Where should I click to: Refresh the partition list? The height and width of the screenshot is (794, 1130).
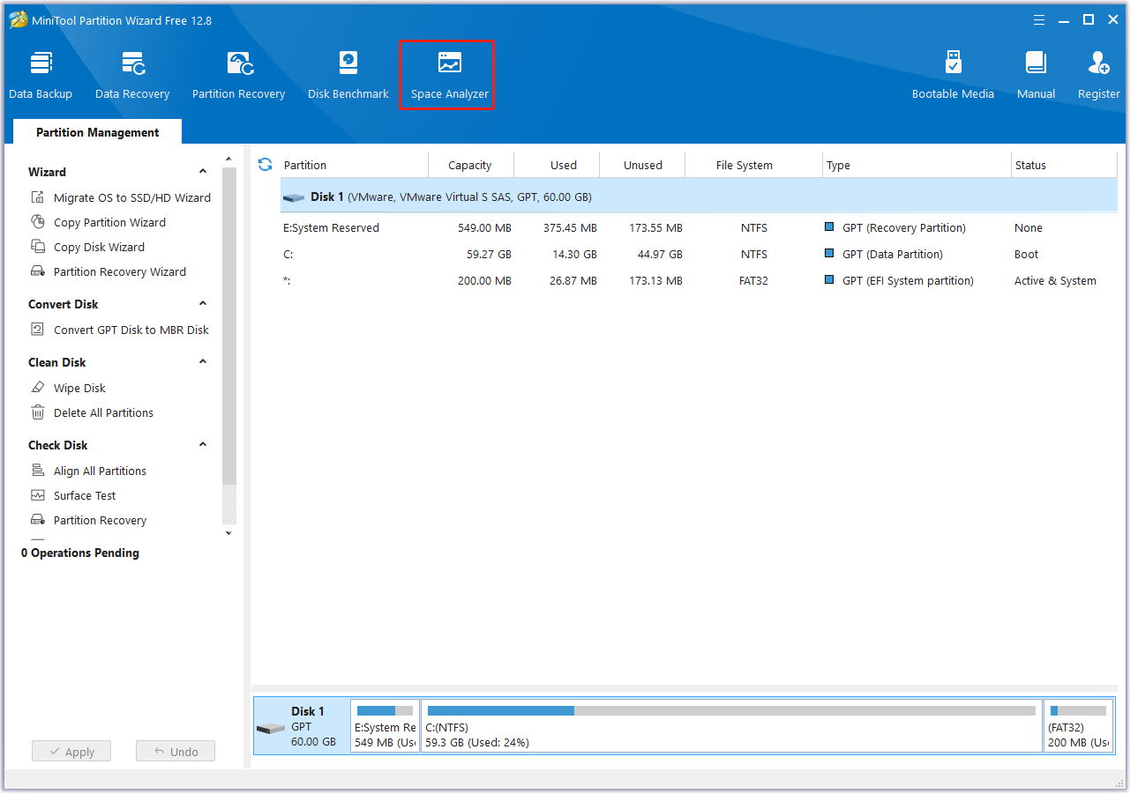click(x=265, y=165)
